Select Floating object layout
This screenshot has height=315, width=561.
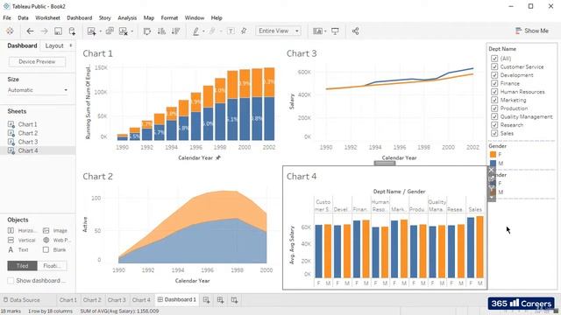click(x=52, y=266)
